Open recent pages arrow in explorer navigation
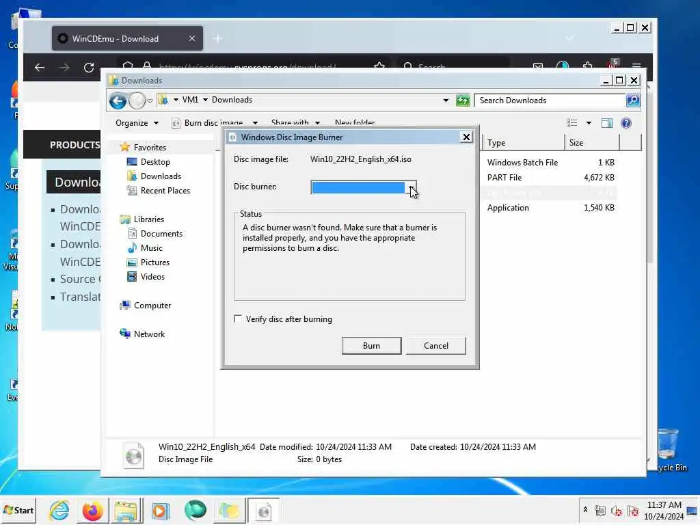 coord(150,101)
